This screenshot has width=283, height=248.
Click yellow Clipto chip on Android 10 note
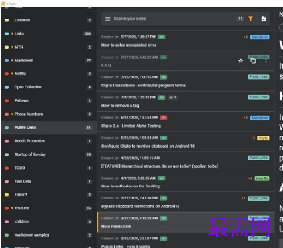[x=263, y=138]
